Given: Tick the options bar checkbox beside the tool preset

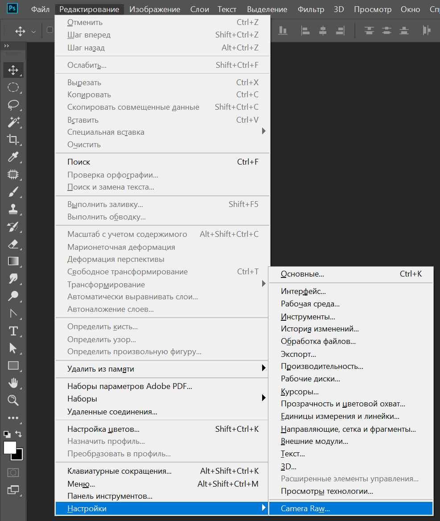Looking at the screenshot, I should pos(50,30).
